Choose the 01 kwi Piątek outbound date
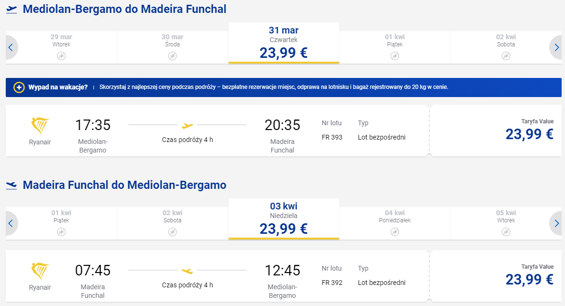The width and height of the screenshot is (565, 306). (x=395, y=47)
